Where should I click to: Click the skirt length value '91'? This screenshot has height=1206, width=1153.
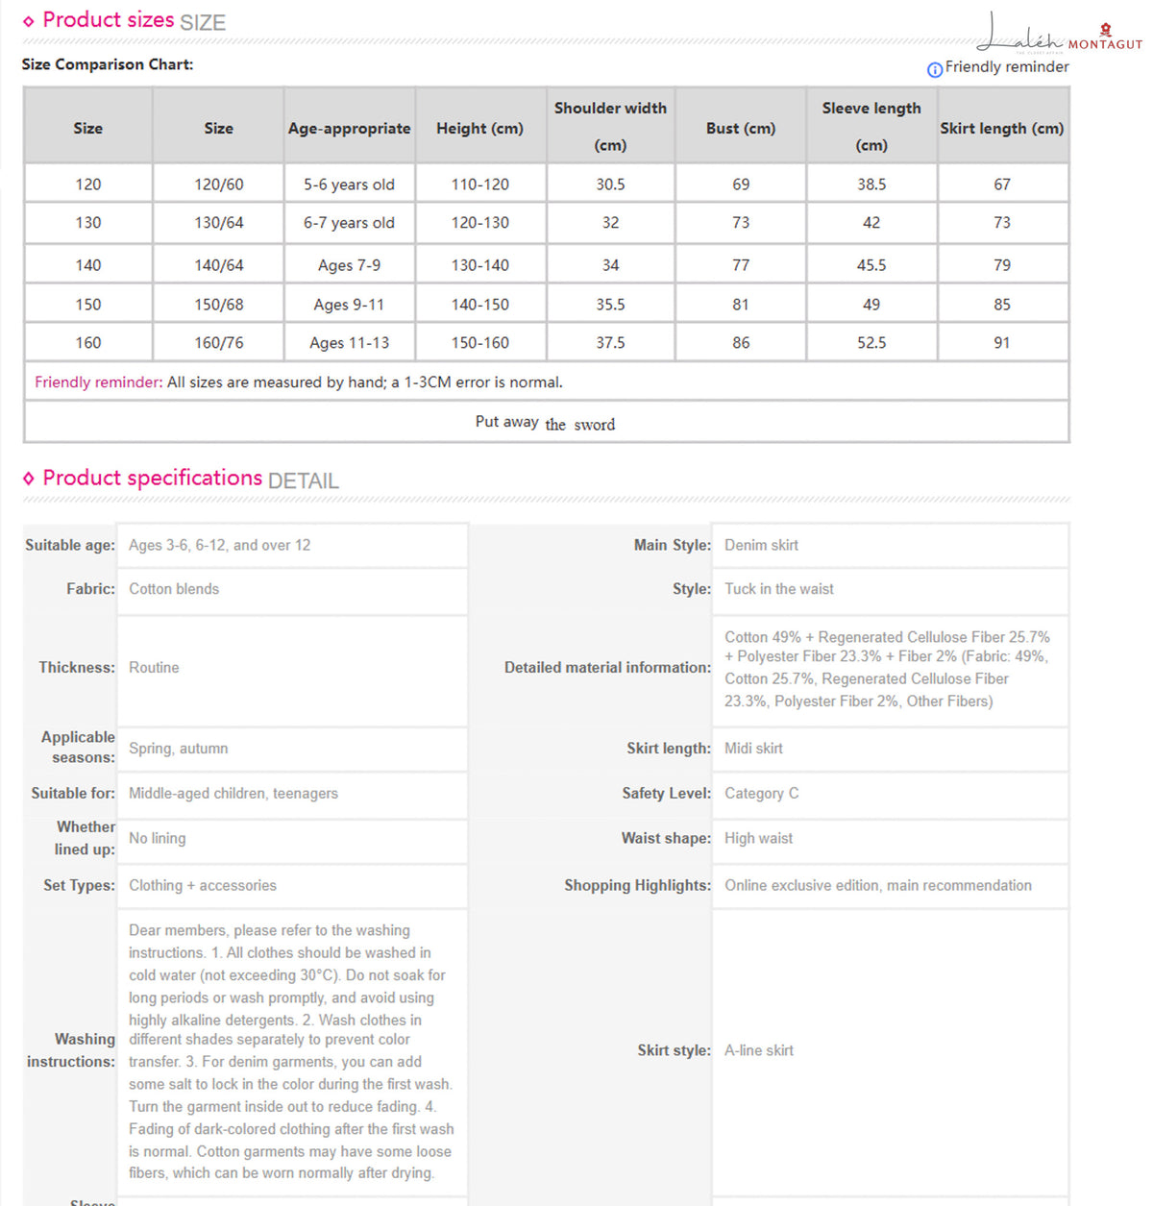tap(1002, 342)
